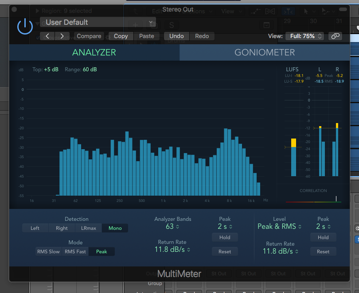The height and width of the screenshot is (293, 359).
Task: Click the LU-S -17.9 loudness value
Action: 299,81
